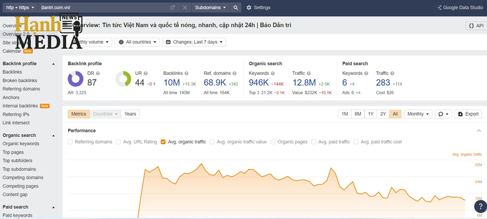The width and height of the screenshot is (487, 219).
Task: Open Backlinks in the sidebar
Action: coord(12,72)
